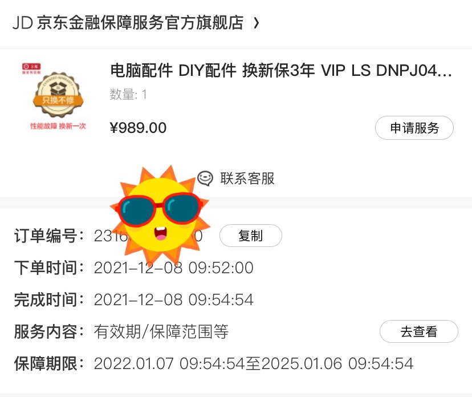Screen dimensions: 472x397
Task: Select the 订单编号 order number value
Action: (148, 236)
